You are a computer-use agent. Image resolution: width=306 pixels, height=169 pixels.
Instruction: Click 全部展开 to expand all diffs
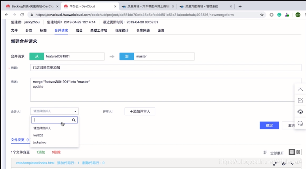277,153
